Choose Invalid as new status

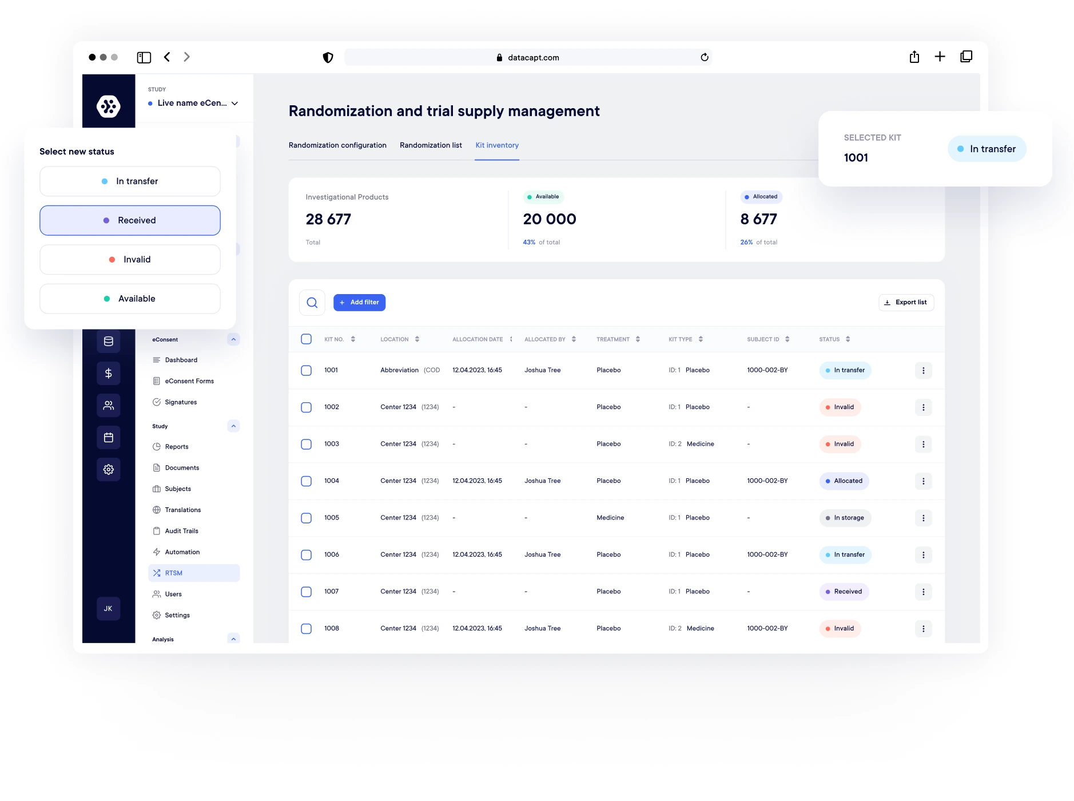pos(130,260)
